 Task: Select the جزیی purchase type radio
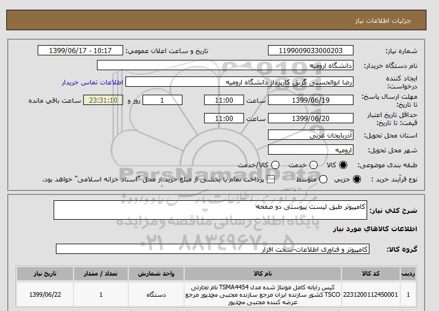coord(357,179)
